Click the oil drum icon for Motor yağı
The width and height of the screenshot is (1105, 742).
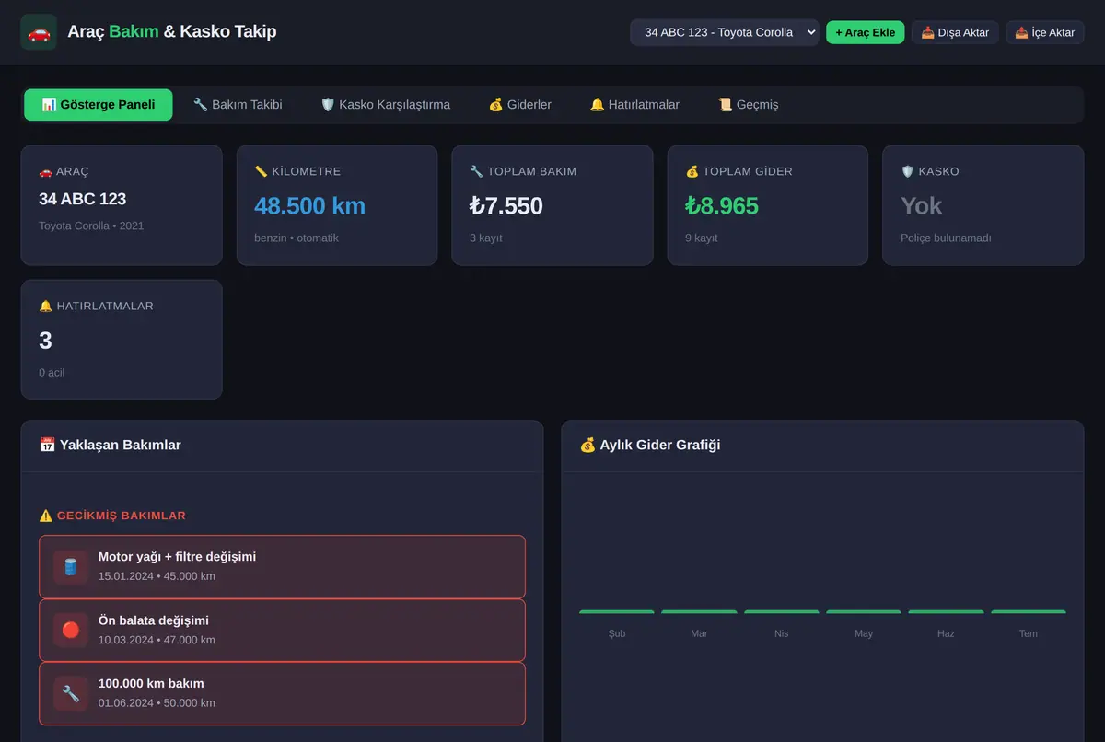click(x=71, y=567)
